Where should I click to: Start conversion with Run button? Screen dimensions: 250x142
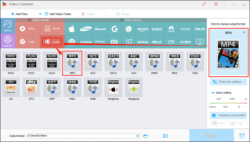click(x=212, y=136)
